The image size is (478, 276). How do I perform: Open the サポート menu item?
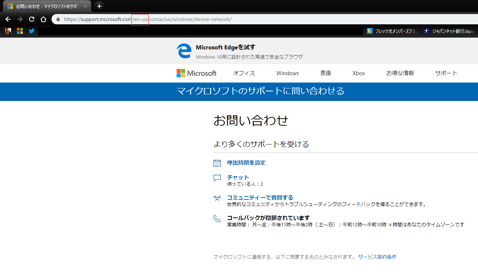tap(446, 73)
